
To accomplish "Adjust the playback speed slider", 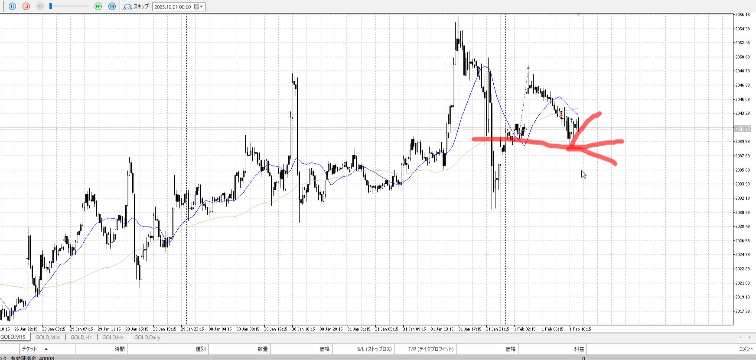I will pyautogui.click(x=51, y=6).
